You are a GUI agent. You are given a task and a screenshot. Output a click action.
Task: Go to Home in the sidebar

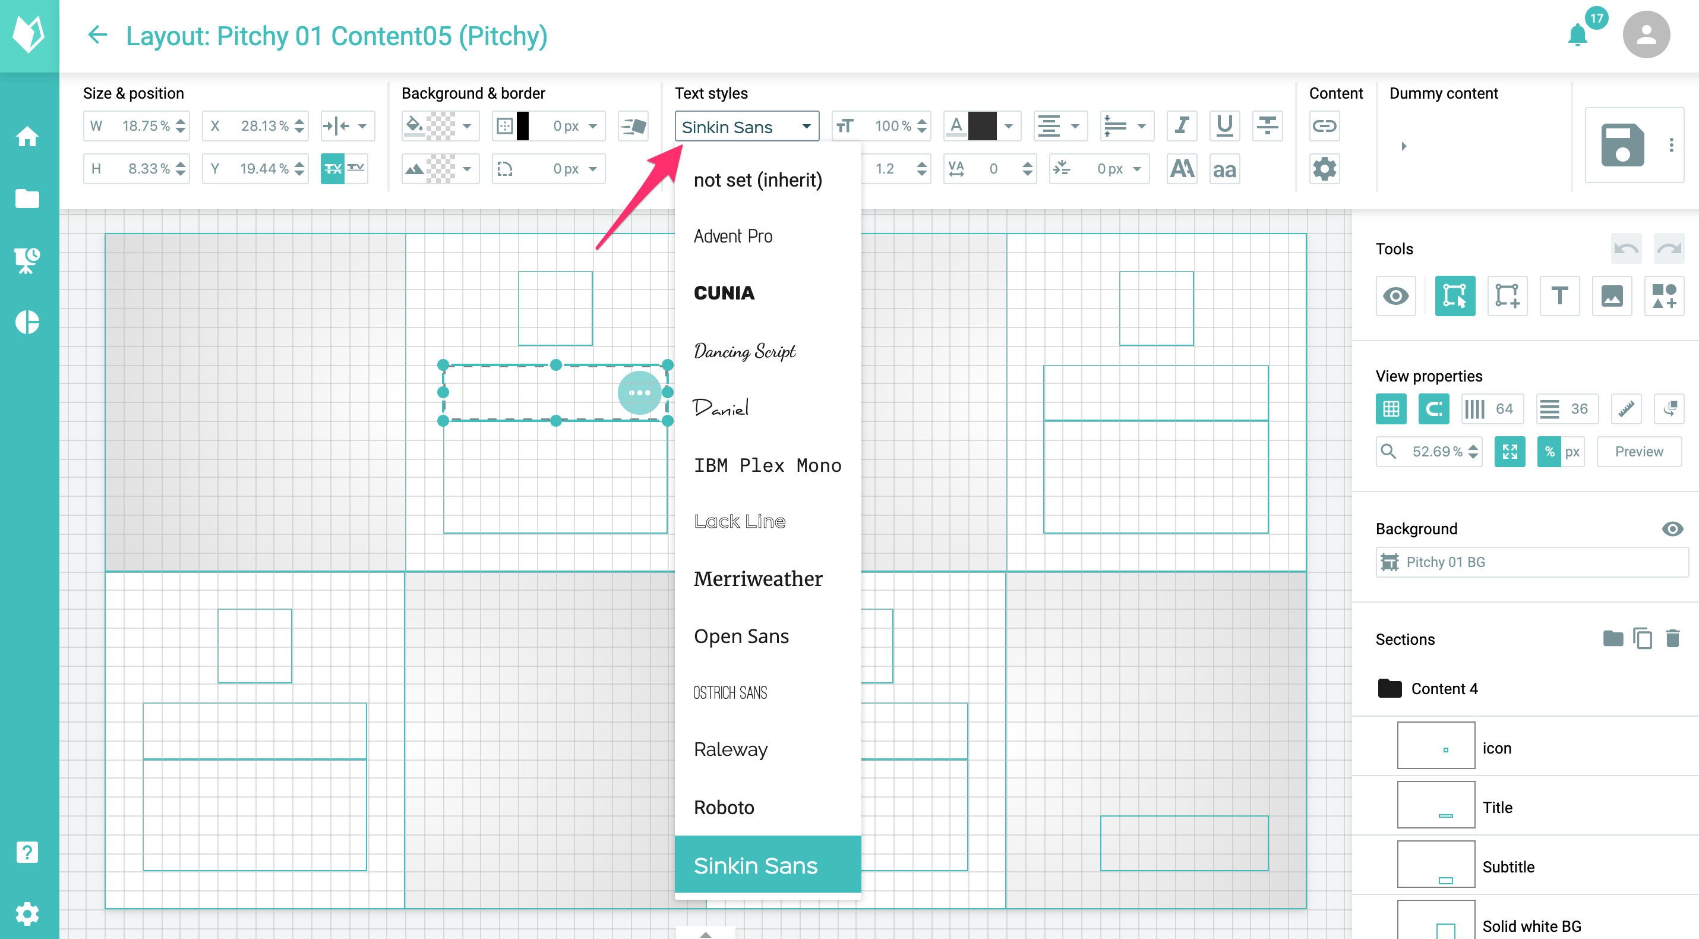tap(28, 137)
